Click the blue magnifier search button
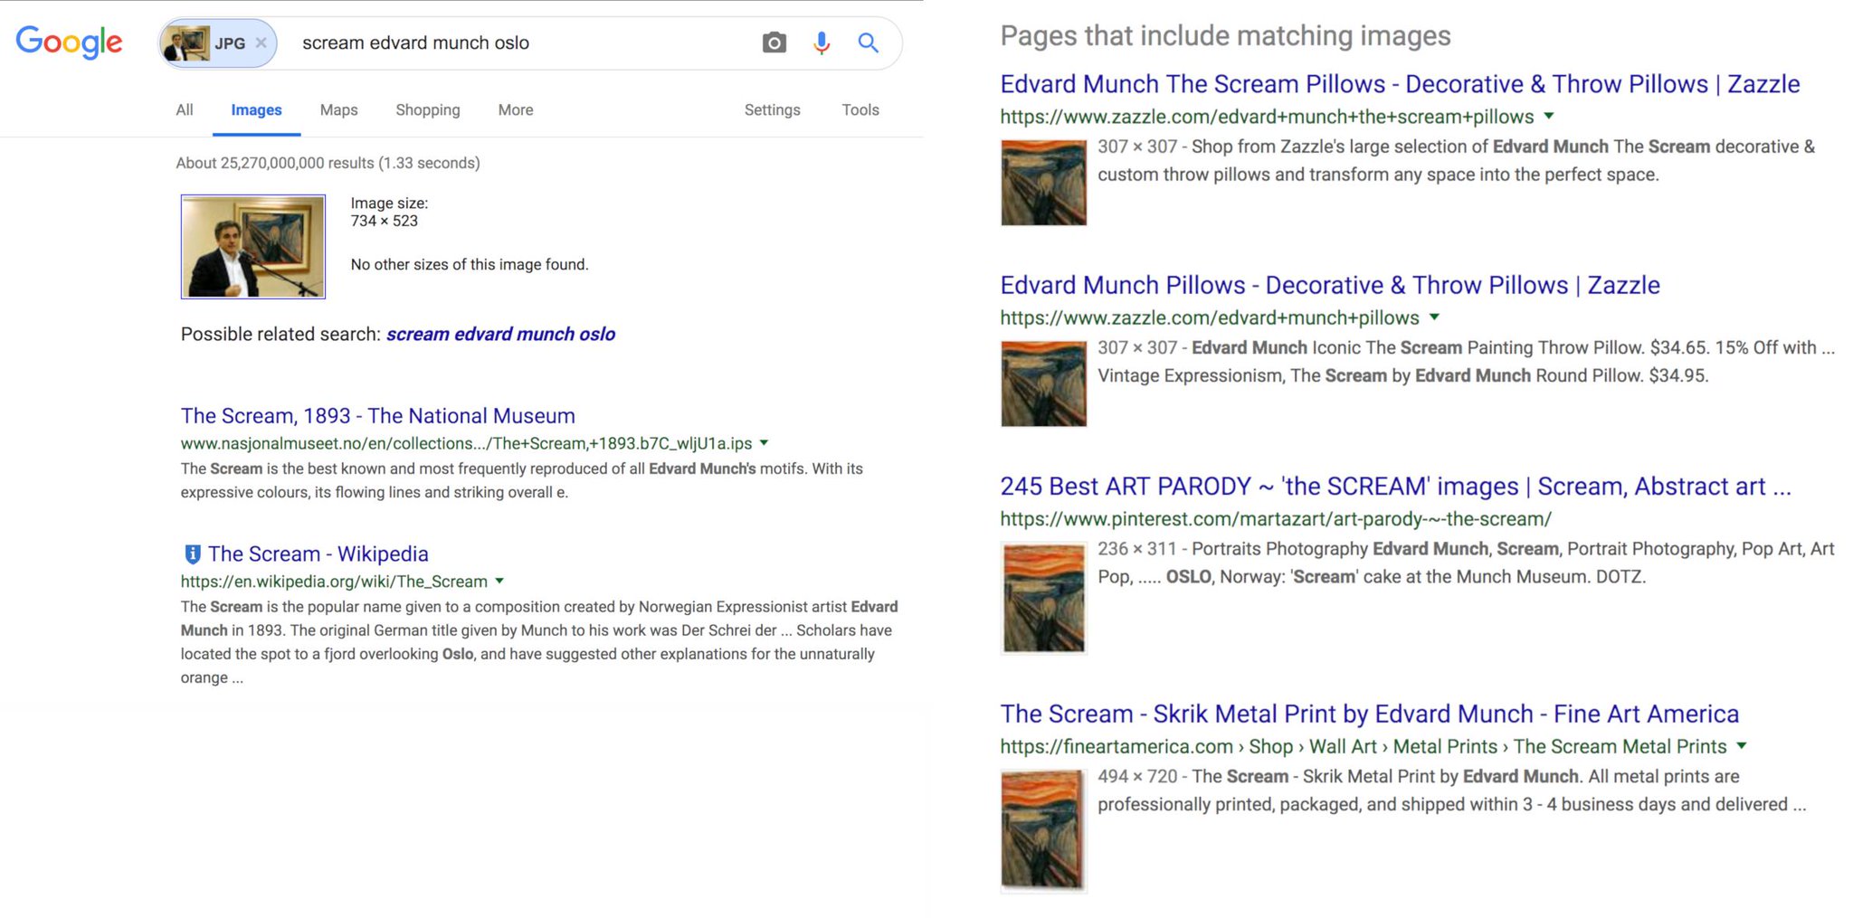The height and width of the screenshot is (918, 1853). point(869,43)
